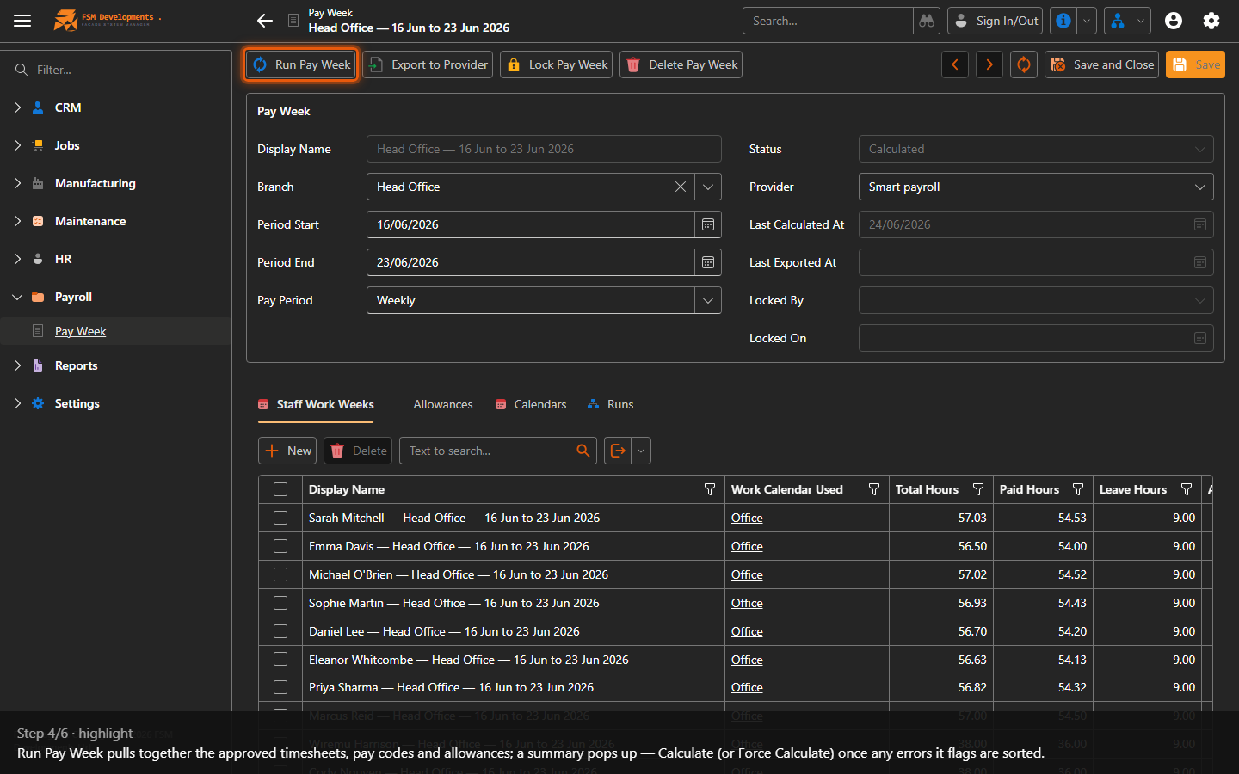This screenshot has width=1239, height=774.
Task: Filter the Work Calendar Used column
Action: pyautogui.click(x=874, y=489)
